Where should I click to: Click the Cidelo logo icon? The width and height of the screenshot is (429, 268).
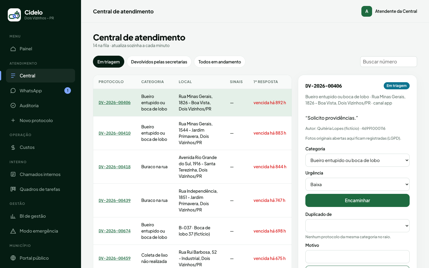(x=14, y=15)
